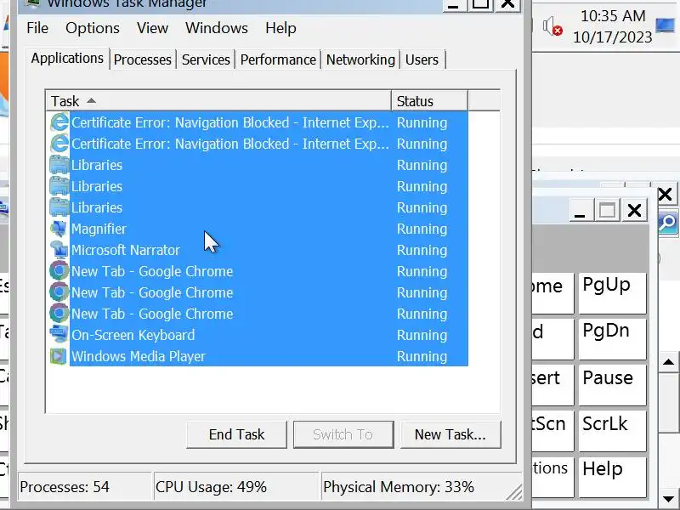Click the New Task... button
The width and height of the screenshot is (680, 510).
(x=450, y=434)
